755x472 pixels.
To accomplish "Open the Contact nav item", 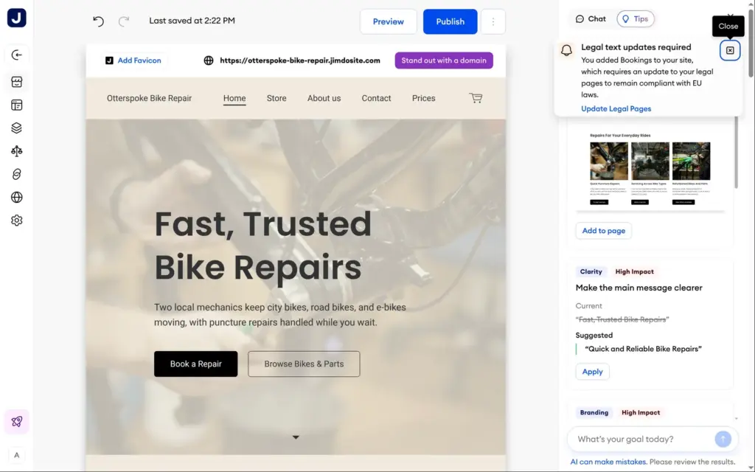I will (x=376, y=98).
